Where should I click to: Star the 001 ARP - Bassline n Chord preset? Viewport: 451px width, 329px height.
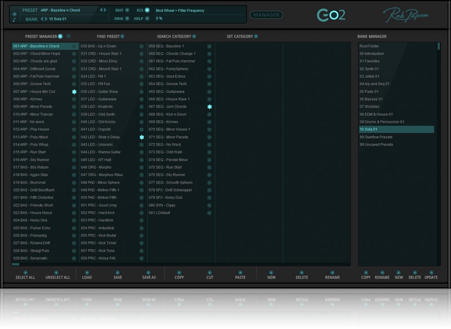(x=74, y=46)
